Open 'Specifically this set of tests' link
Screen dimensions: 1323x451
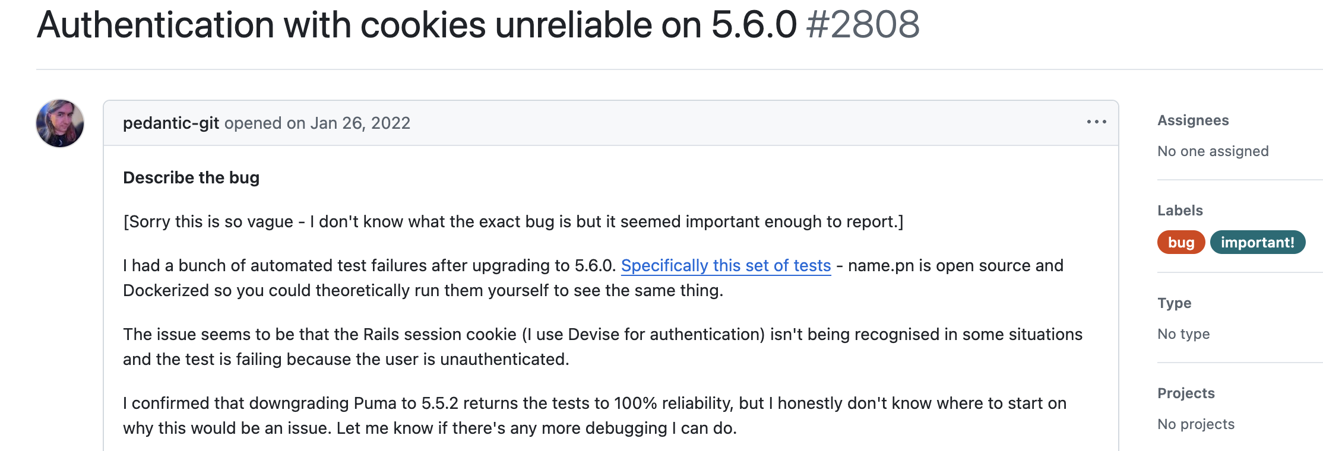click(x=726, y=265)
